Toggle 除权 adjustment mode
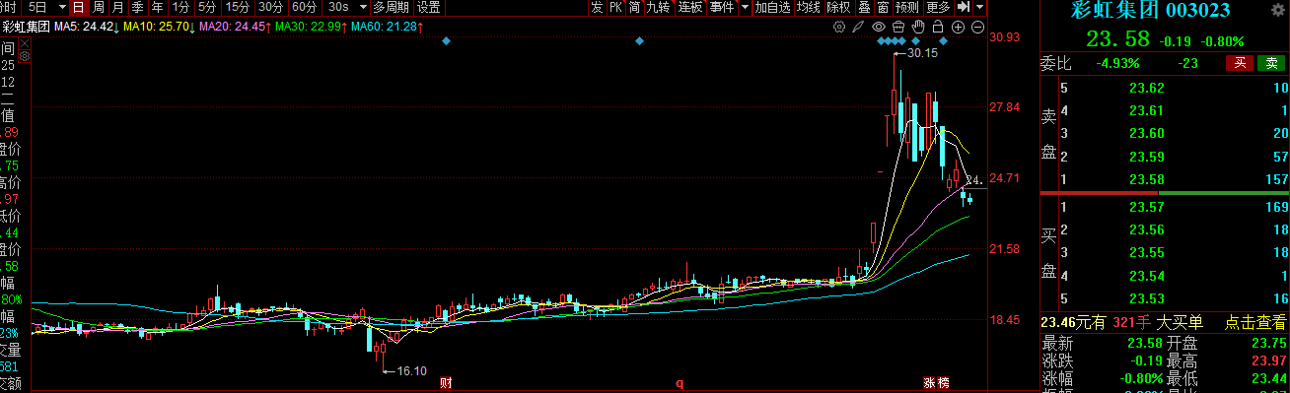The width and height of the screenshot is (1290, 393). pos(839,7)
